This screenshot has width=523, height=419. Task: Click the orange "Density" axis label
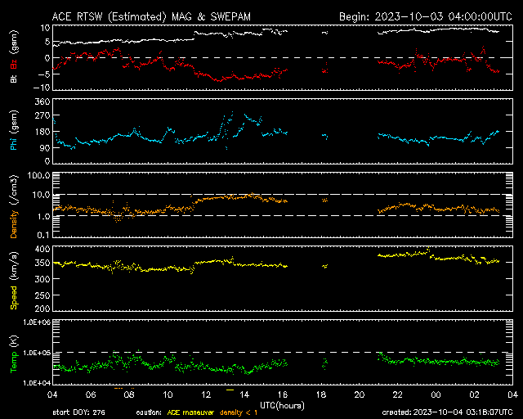click(14, 224)
